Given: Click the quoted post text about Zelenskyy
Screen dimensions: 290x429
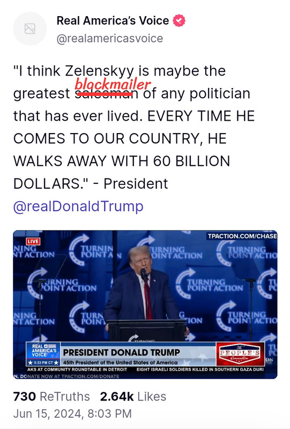Looking at the screenshot, I should [134, 127].
